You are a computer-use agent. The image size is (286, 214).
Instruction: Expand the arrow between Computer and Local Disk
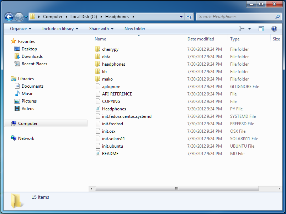67,17
